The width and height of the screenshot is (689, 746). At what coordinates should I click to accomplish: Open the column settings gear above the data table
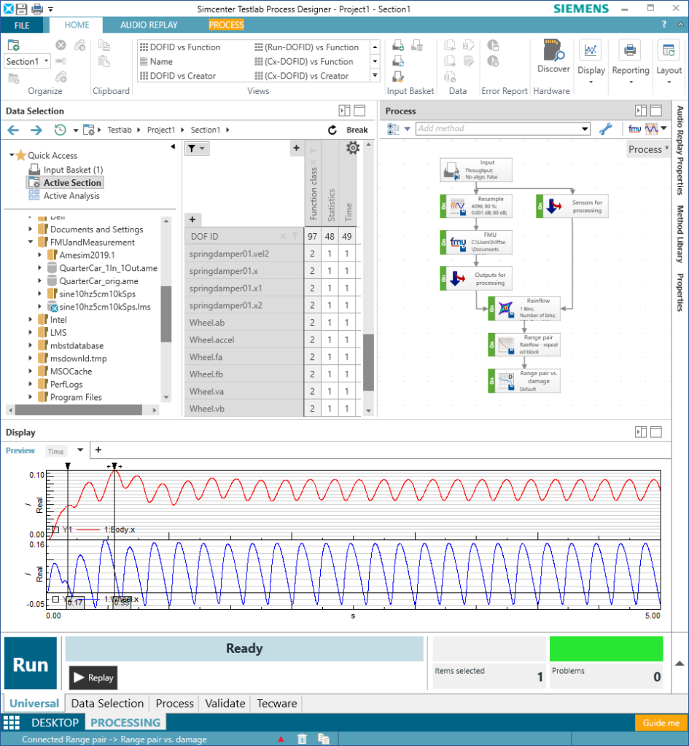pos(353,147)
